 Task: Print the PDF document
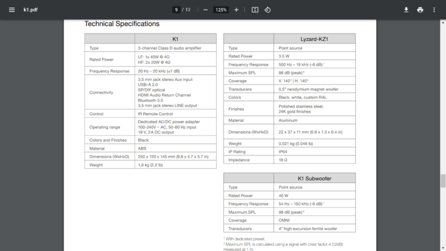[420, 9]
